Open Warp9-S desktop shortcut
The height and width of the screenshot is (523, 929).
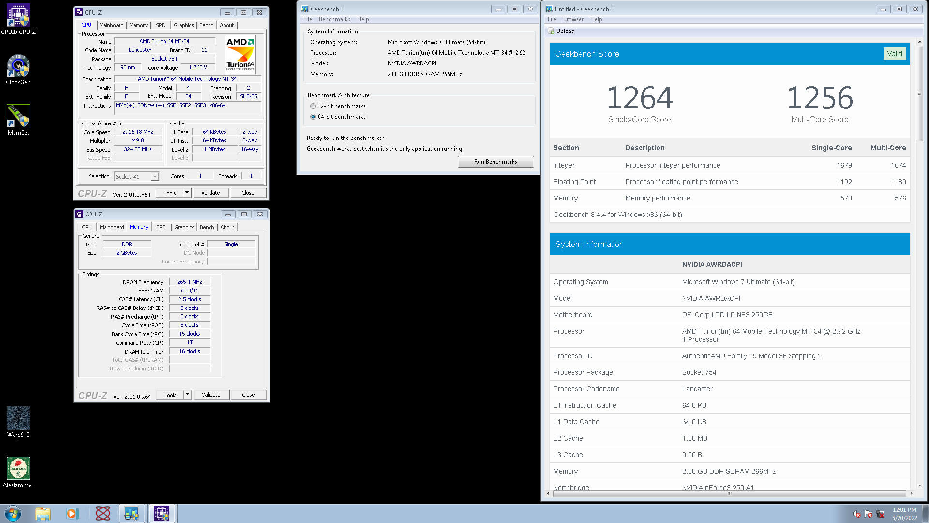coord(18,422)
